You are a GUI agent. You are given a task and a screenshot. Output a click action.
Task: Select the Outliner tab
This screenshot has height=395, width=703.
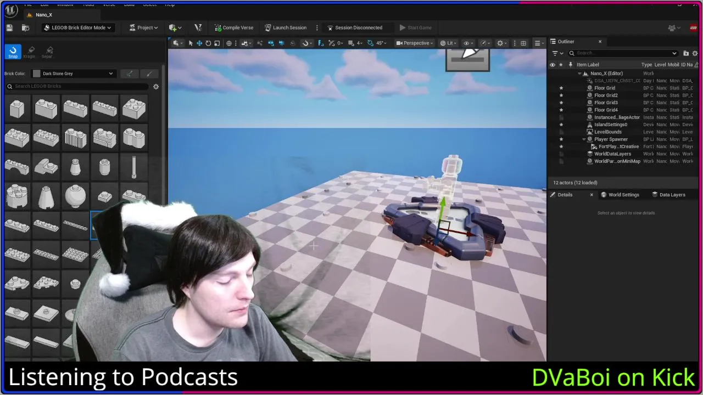(566, 42)
